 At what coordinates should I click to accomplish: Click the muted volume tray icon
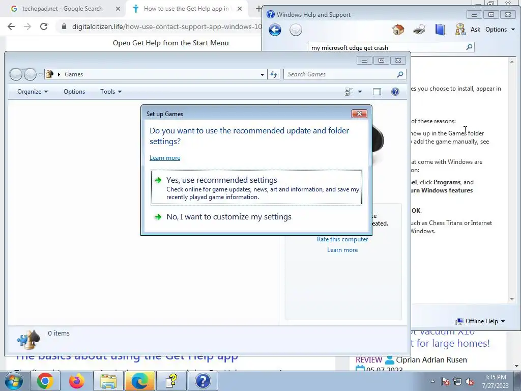(470, 382)
